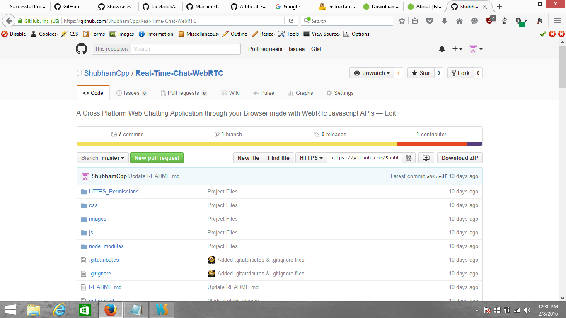The width and height of the screenshot is (566, 318).
Task: Clone repository in Desktop icon
Action: click(426, 158)
